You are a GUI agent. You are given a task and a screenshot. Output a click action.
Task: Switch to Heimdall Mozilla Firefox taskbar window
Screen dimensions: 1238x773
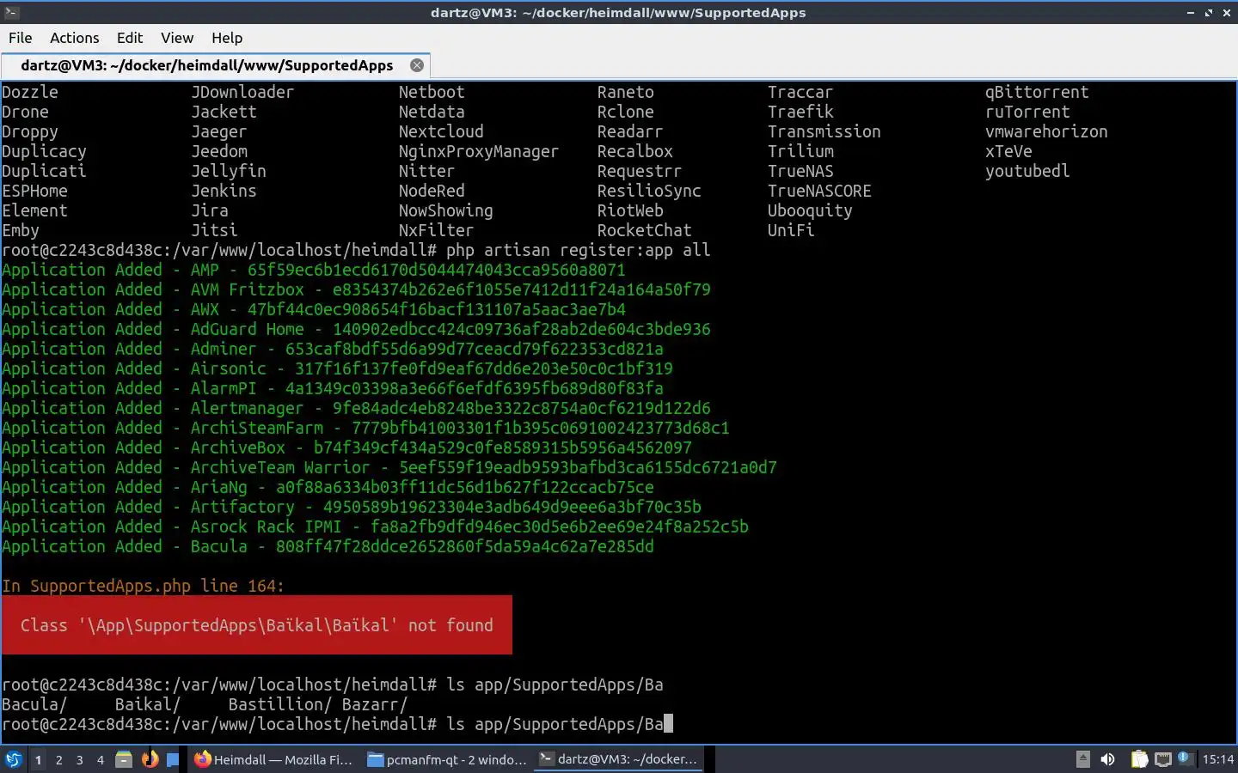pos(273,759)
